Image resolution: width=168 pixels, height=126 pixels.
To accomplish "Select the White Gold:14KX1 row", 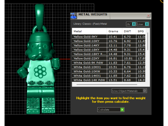I will (108, 76).
